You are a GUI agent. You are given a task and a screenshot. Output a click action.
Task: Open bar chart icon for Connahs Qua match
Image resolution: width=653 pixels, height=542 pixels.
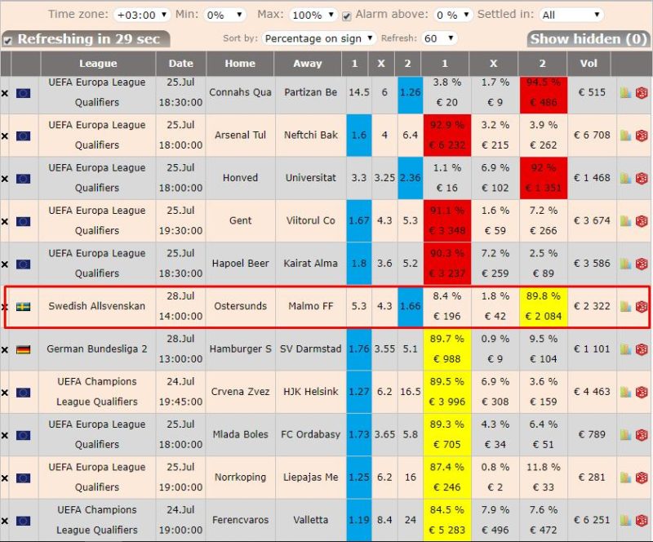626,92
